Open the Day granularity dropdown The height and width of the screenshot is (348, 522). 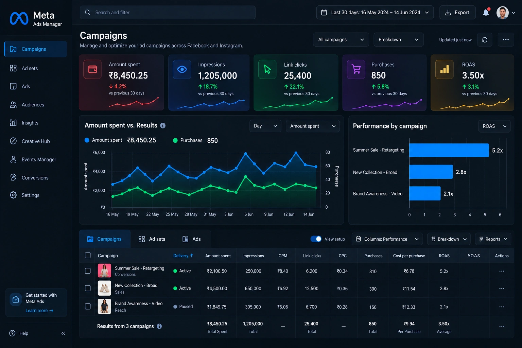tap(265, 126)
